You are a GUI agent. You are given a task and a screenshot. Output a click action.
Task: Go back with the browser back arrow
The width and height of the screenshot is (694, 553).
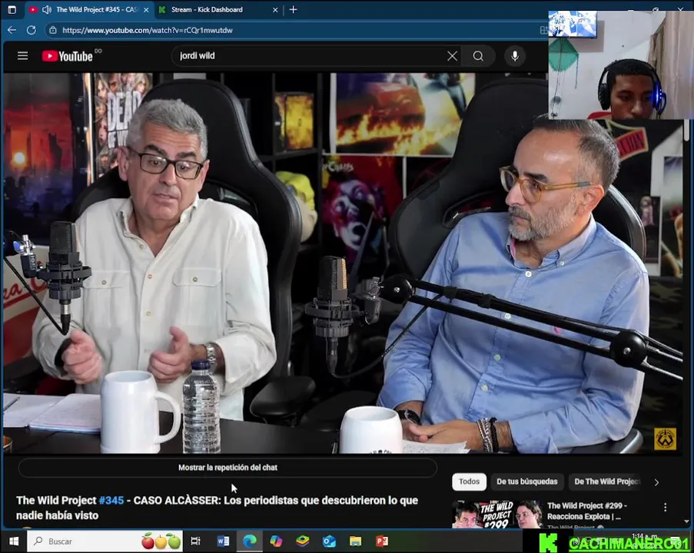tap(12, 30)
